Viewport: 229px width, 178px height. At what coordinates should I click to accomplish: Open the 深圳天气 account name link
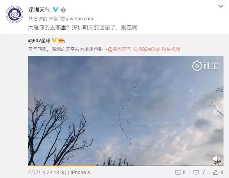click(39, 10)
